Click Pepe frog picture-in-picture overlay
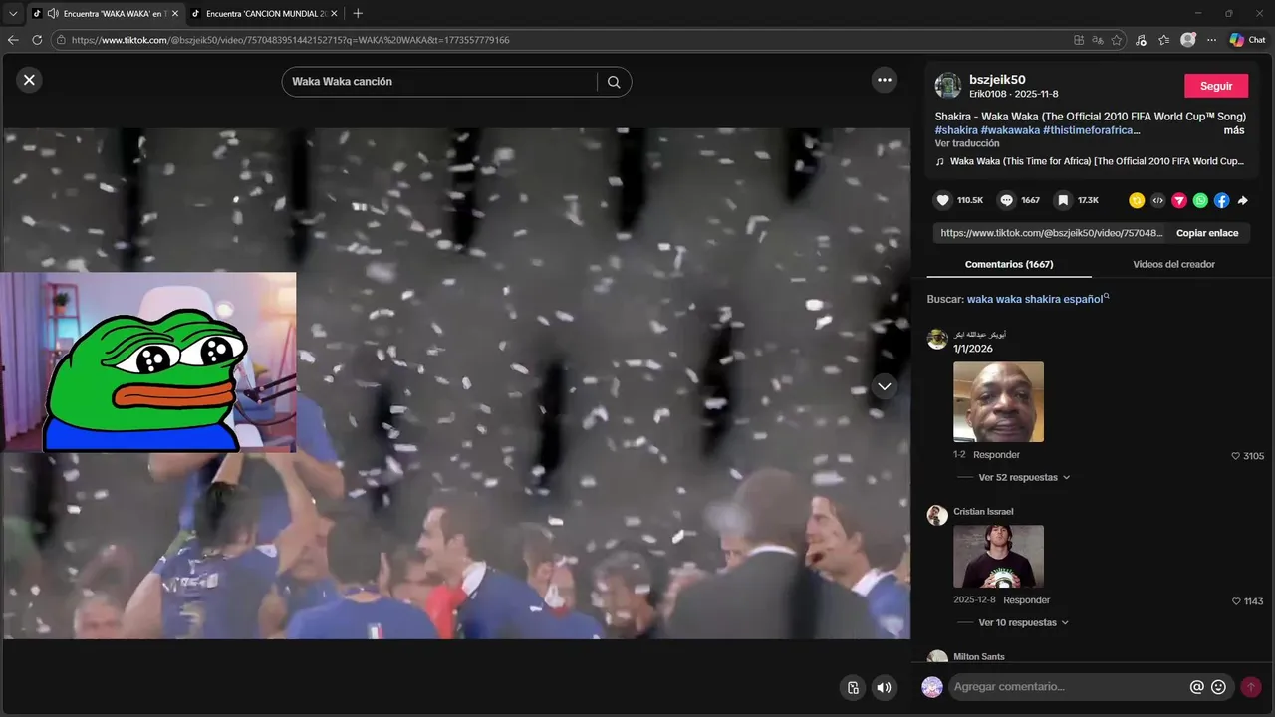Viewport: 1275px width, 717px height. [147, 362]
